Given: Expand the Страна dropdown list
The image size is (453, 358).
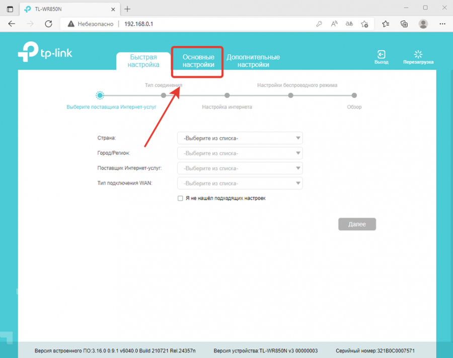Looking at the screenshot, I should [240, 138].
